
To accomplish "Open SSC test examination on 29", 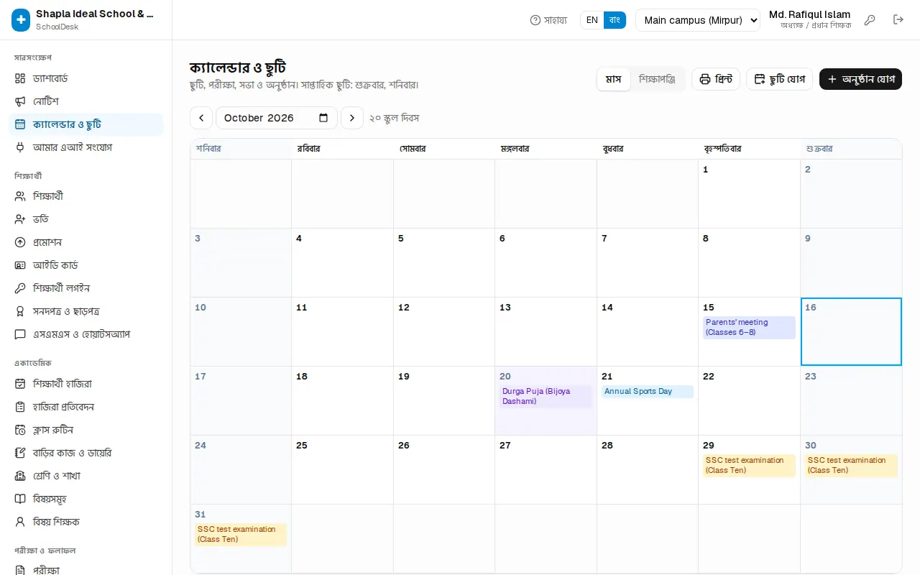I will (749, 465).
